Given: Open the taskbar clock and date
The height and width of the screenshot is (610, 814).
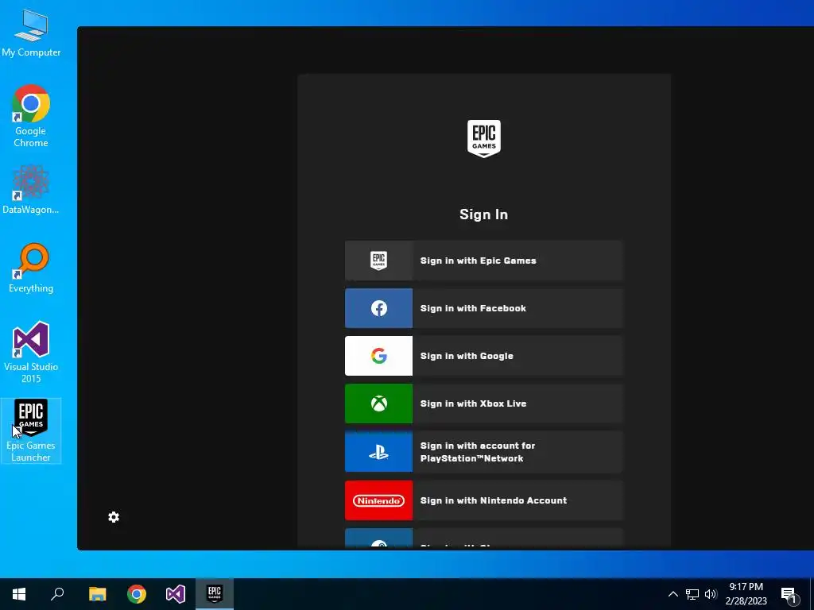Looking at the screenshot, I should click(746, 594).
